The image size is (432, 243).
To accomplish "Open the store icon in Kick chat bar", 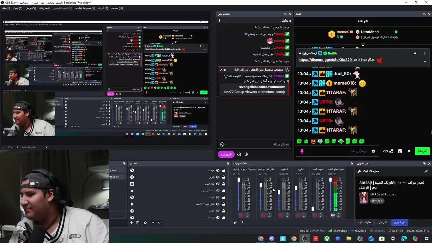I will tap(400, 151).
